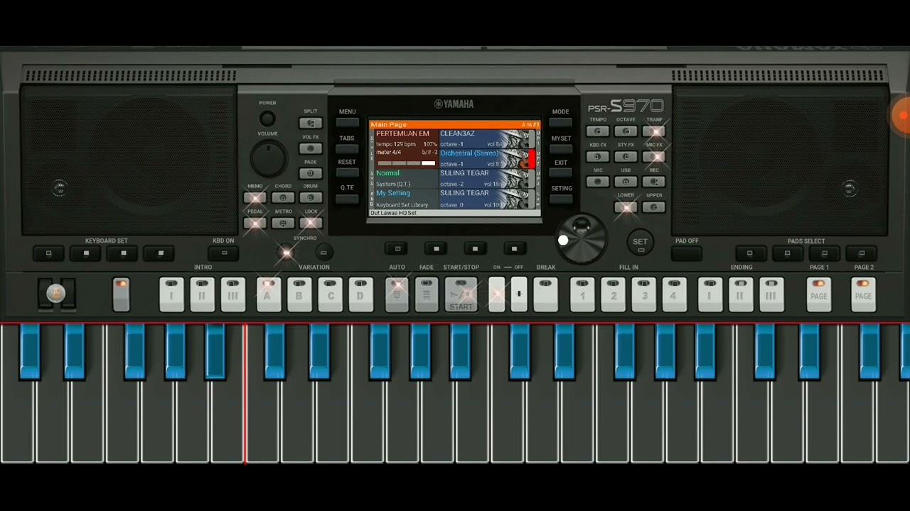The width and height of the screenshot is (910, 511).
Task: Click the TEMPO button
Action: click(x=598, y=131)
